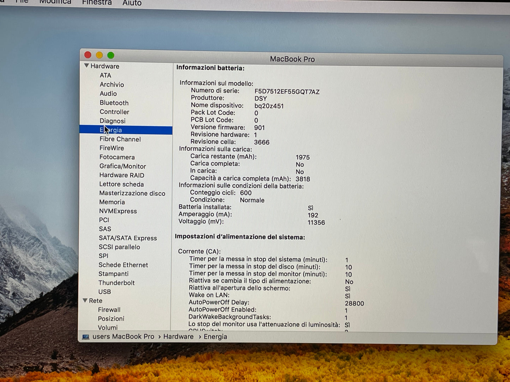Select Grafica/Monitor in the sidebar
Image resolution: width=510 pixels, height=382 pixels.
click(122, 166)
